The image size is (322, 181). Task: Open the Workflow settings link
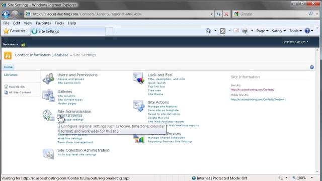coord(70,139)
